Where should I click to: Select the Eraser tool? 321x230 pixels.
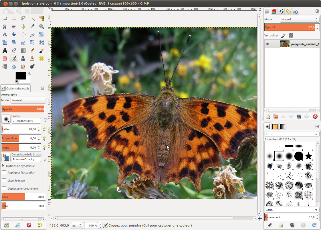tap(5, 59)
